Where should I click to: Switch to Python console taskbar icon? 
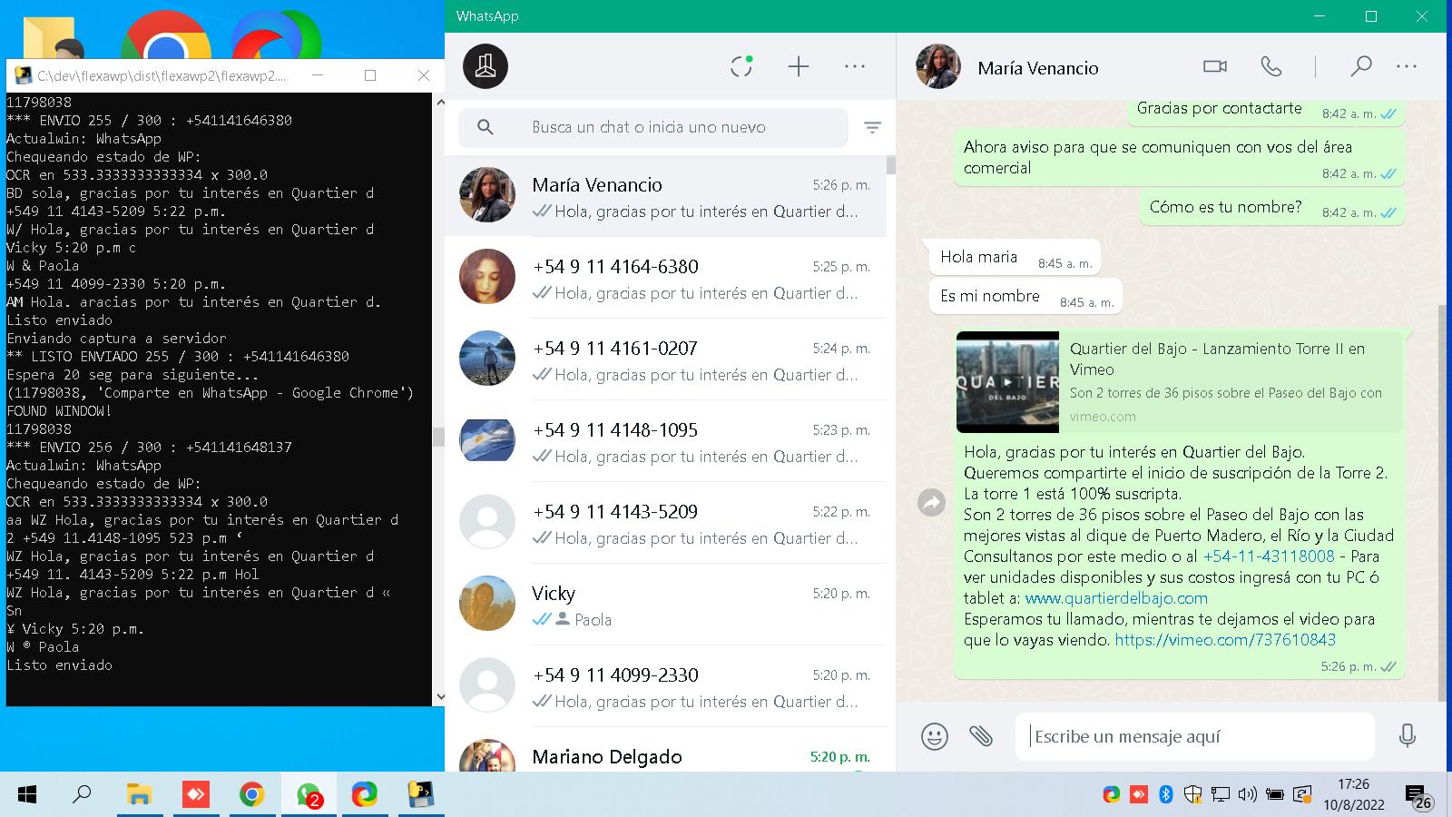point(420,795)
